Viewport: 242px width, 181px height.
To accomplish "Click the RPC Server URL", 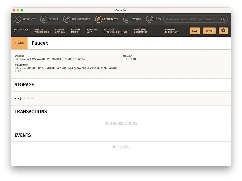I will (115, 32).
